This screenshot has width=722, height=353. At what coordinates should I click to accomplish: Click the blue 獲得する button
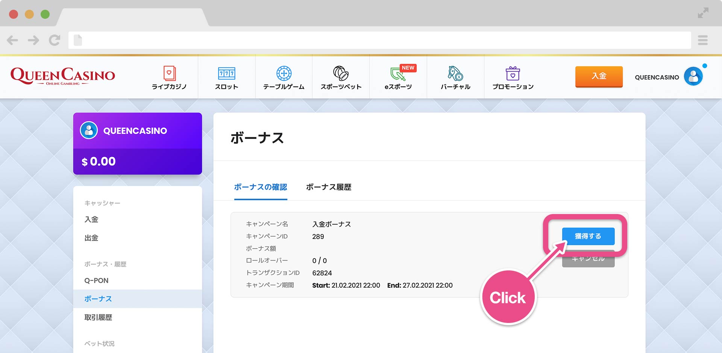point(588,236)
